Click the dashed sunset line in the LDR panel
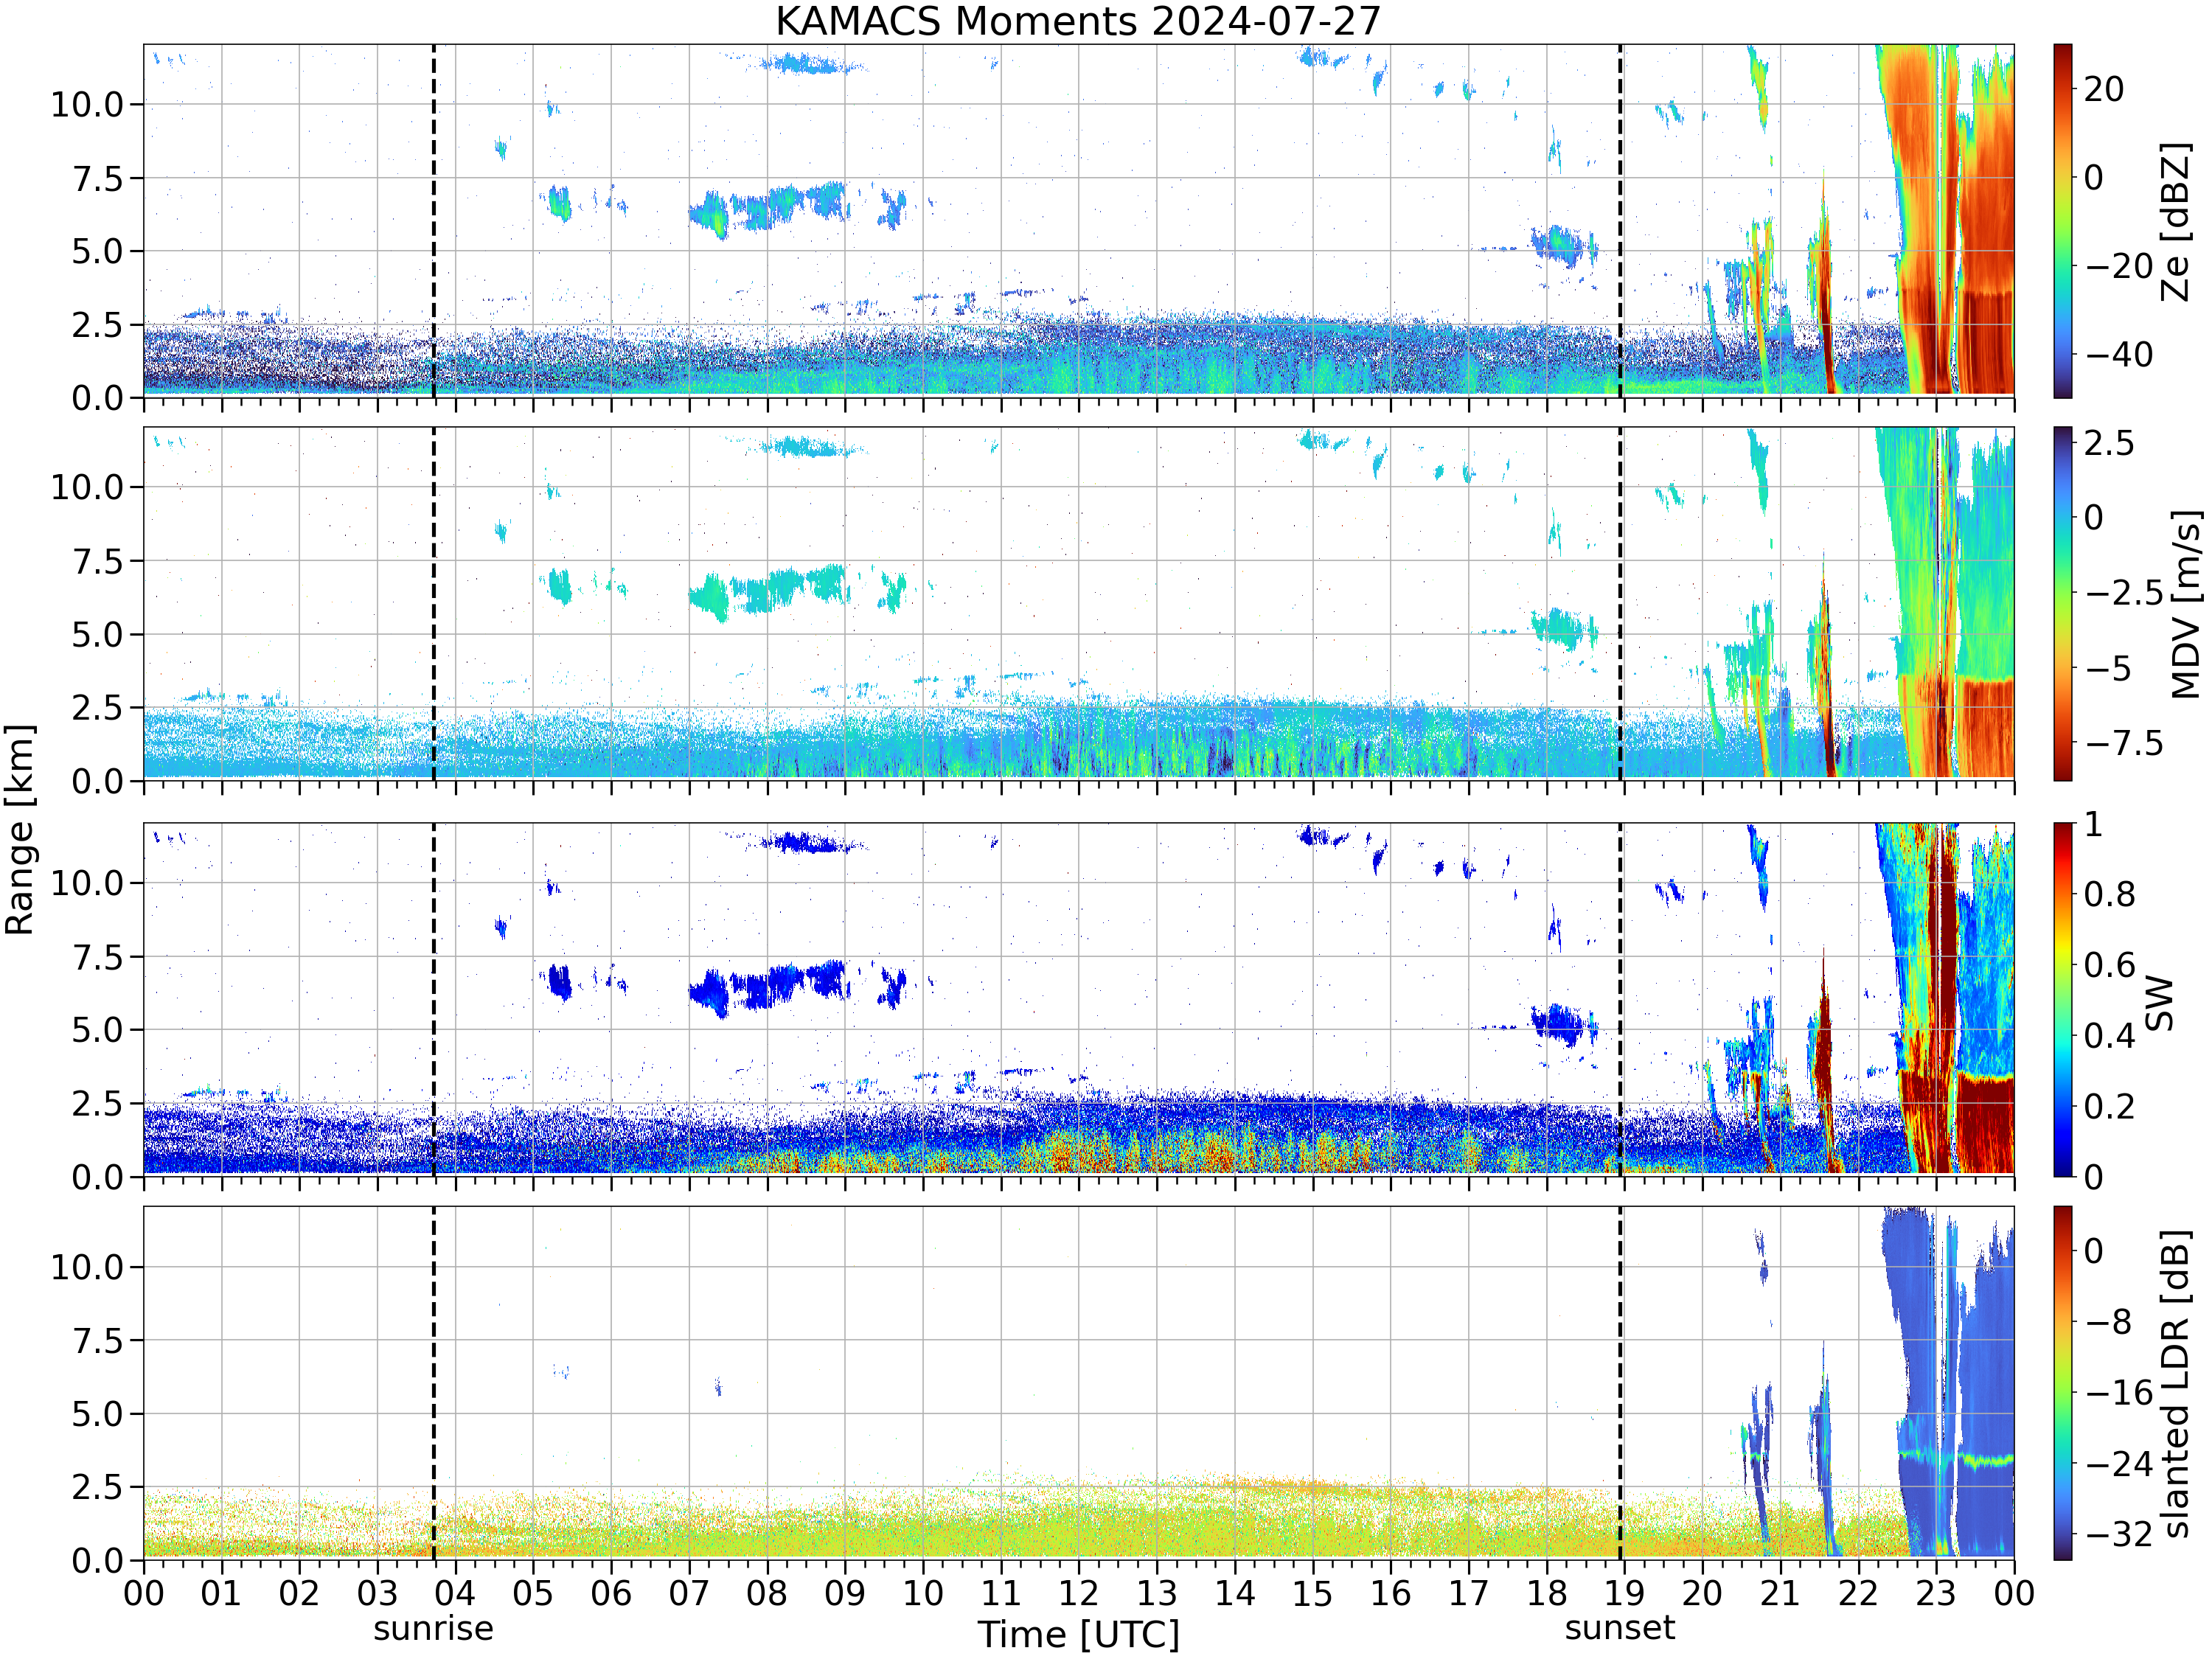 point(1620,1383)
